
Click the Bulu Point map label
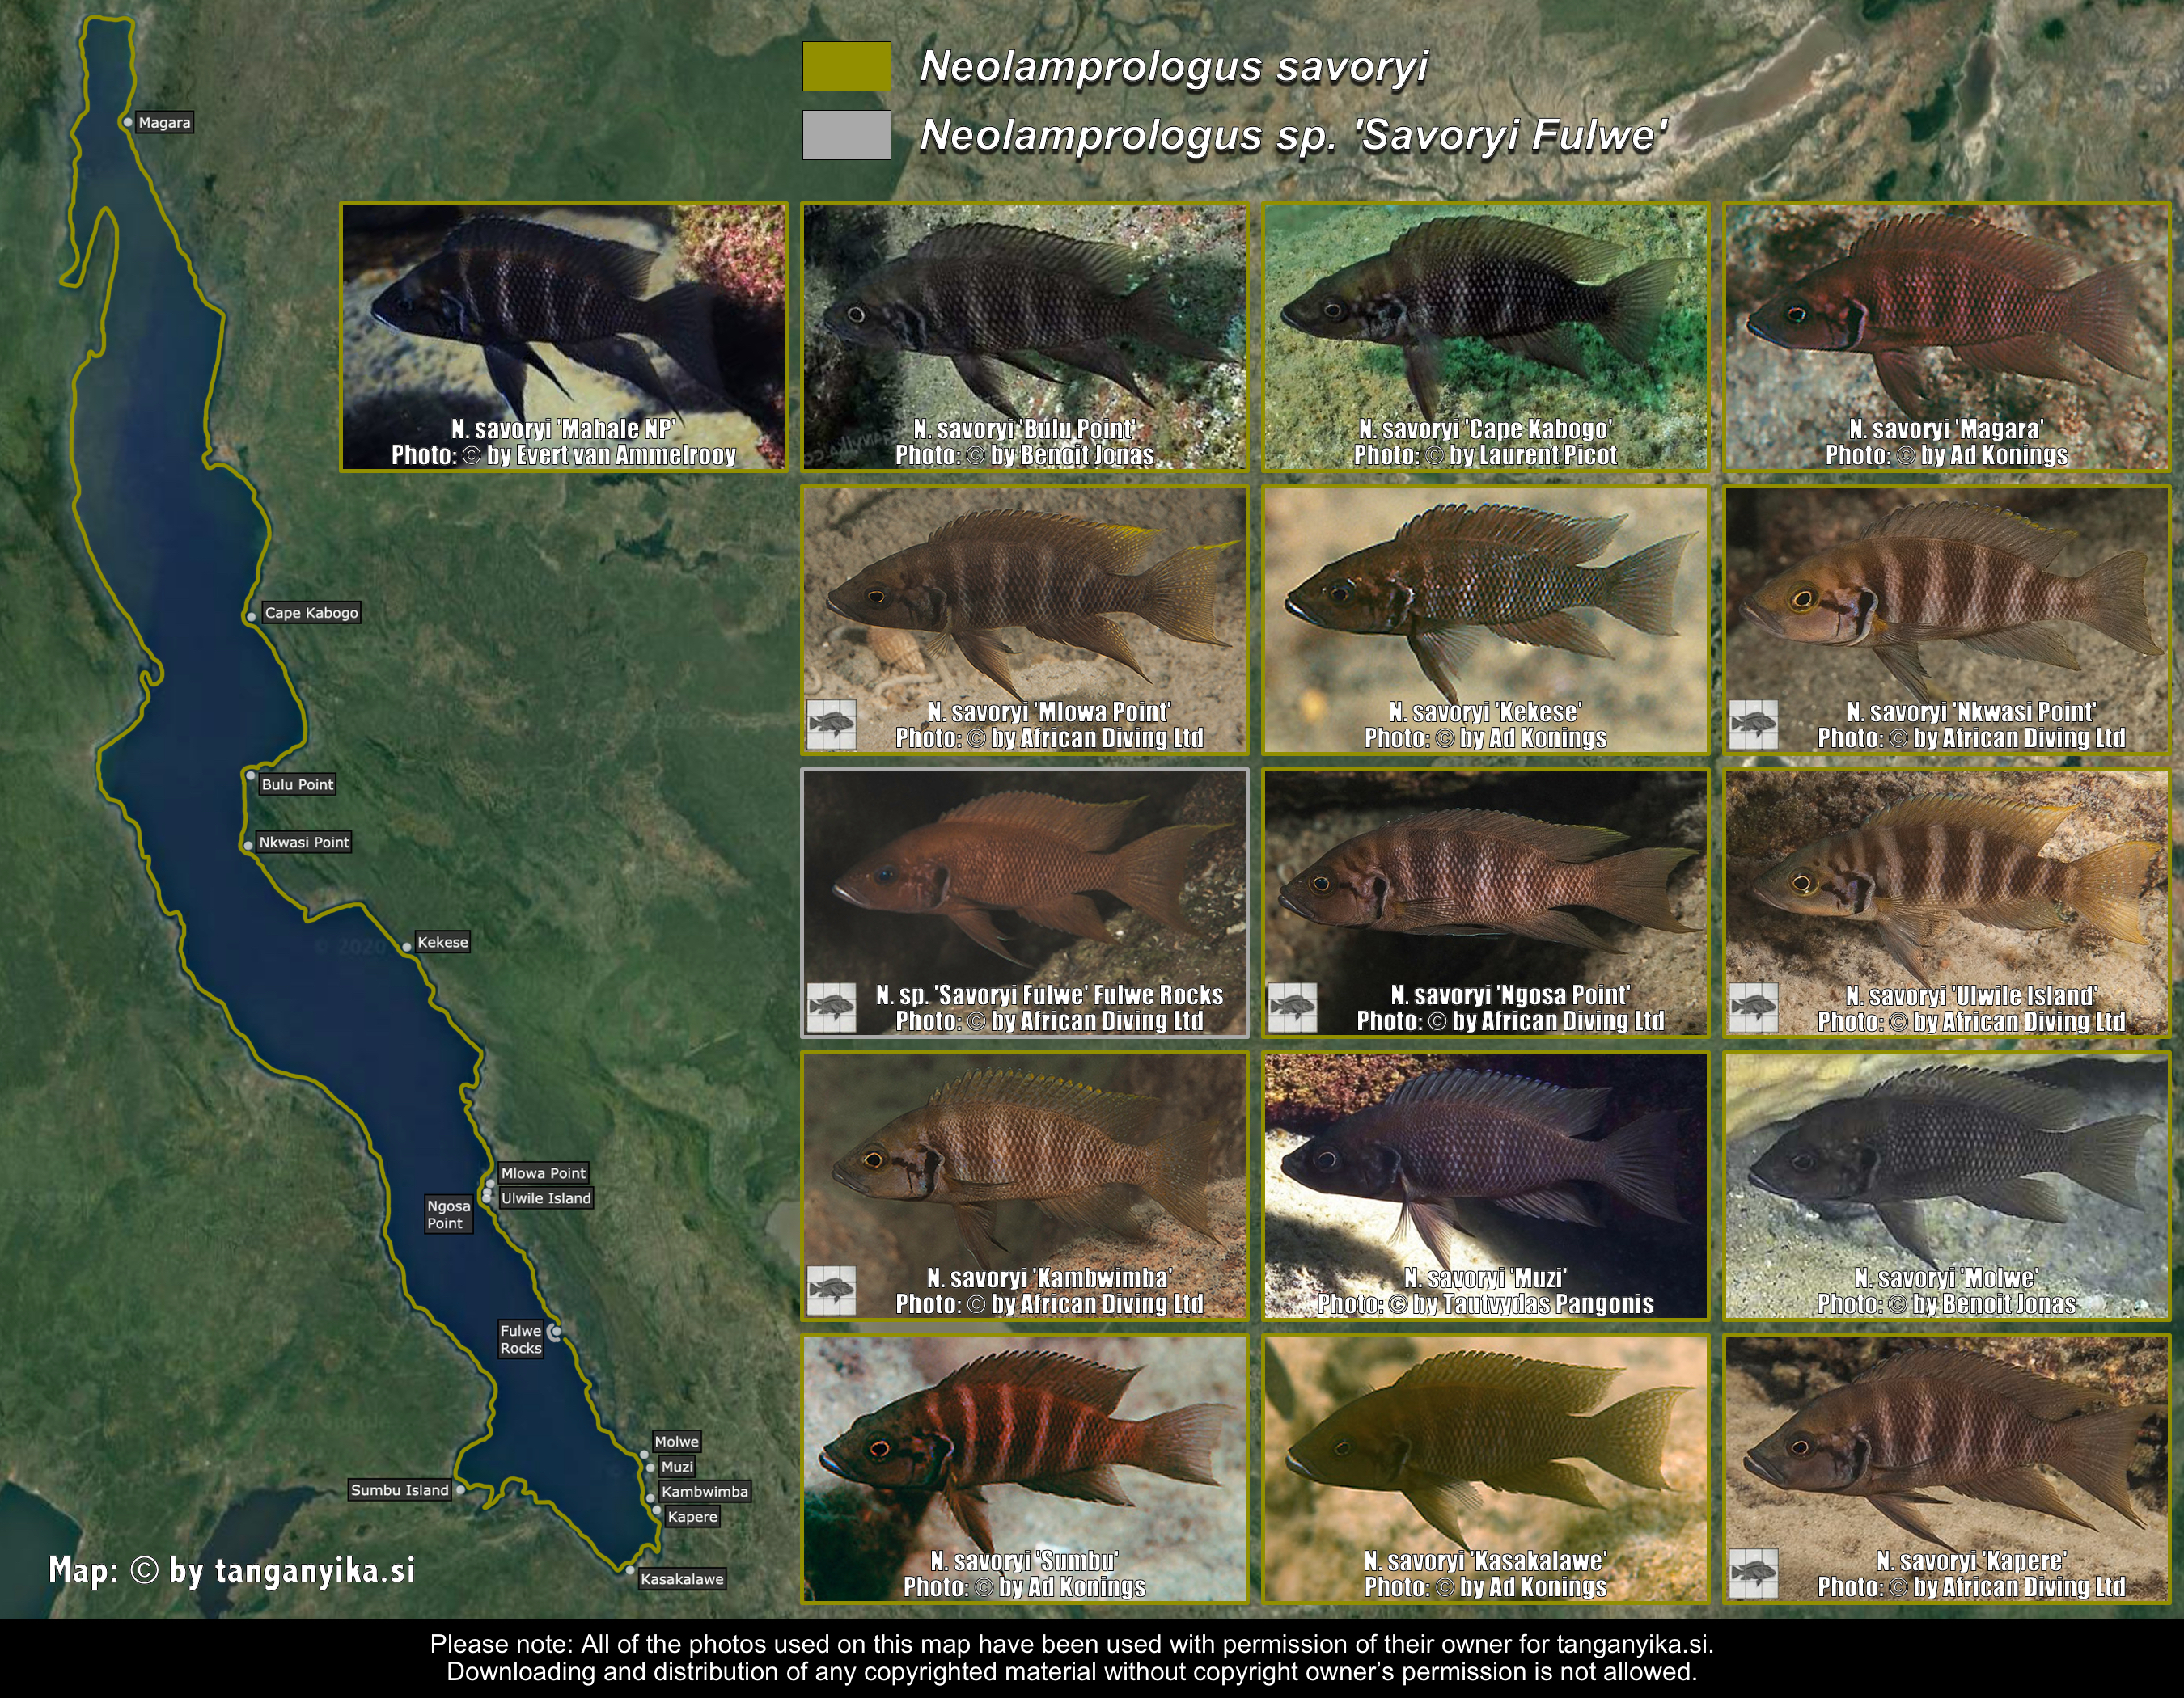(x=297, y=784)
